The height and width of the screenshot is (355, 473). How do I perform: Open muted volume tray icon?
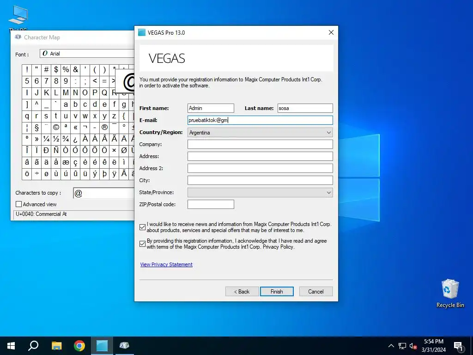[413, 346]
